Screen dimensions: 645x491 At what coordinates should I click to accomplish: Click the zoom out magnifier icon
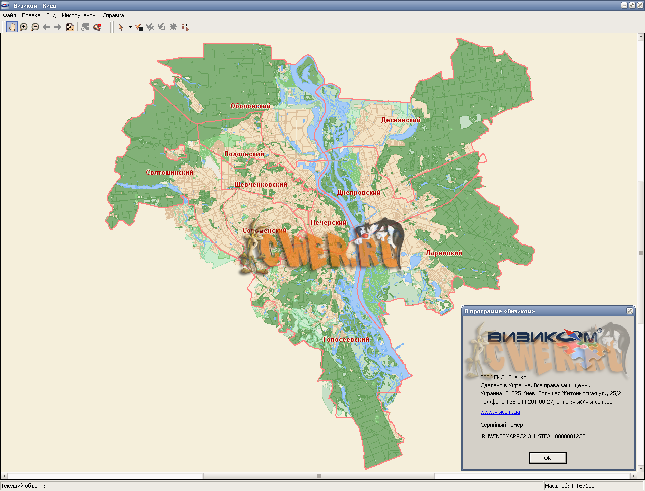tap(35, 27)
